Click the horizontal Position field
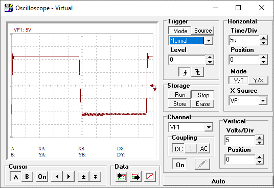Screen dimensions: 274x188 (x=244, y=60)
